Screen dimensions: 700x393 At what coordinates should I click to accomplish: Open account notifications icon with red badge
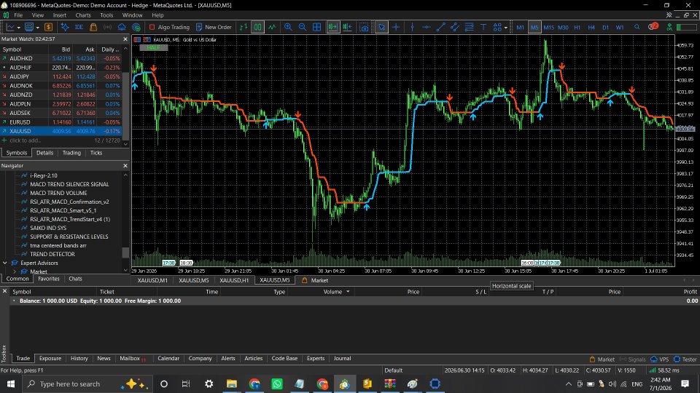pyautogui.click(x=653, y=27)
